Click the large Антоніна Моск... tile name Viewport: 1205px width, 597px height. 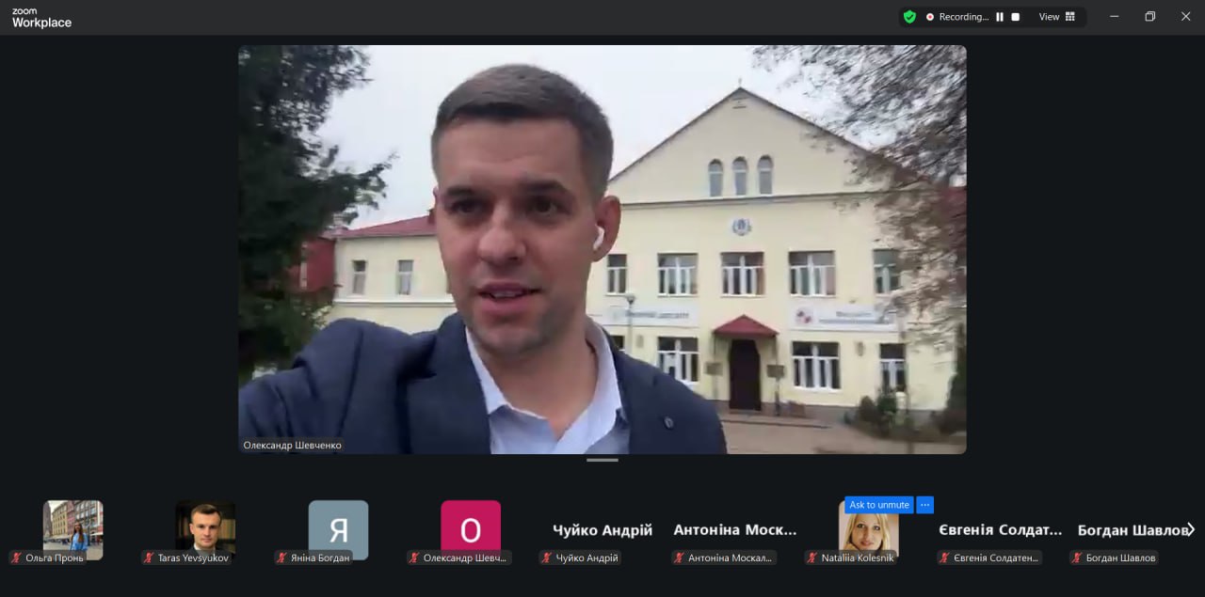735,530
